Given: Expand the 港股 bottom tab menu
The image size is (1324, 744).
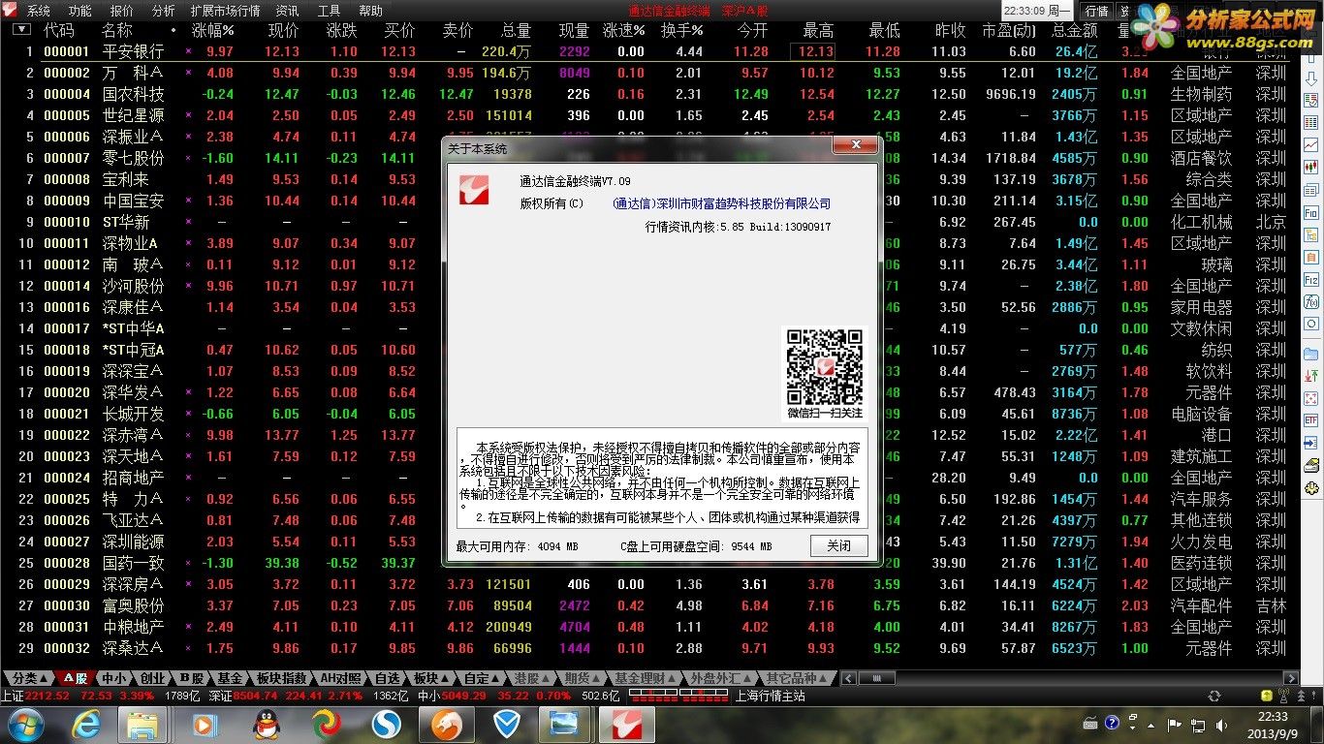Looking at the screenshot, I should pos(533,678).
